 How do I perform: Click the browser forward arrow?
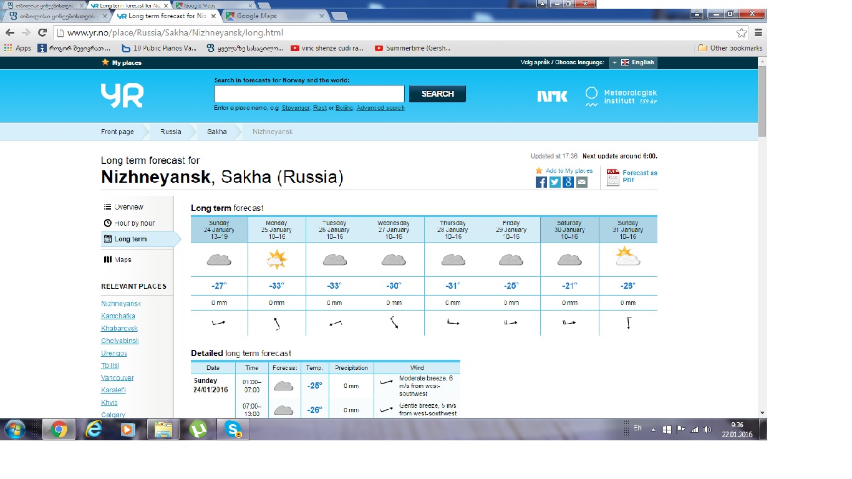click(x=26, y=32)
